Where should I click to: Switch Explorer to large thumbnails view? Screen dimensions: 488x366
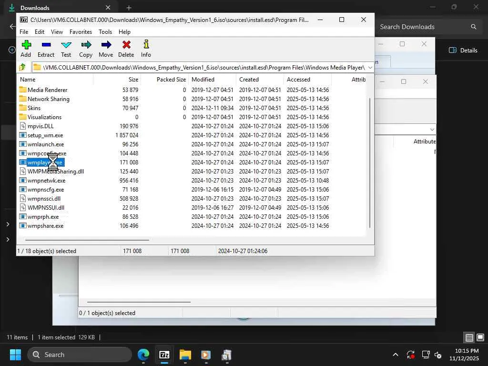pyautogui.click(x=480, y=337)
